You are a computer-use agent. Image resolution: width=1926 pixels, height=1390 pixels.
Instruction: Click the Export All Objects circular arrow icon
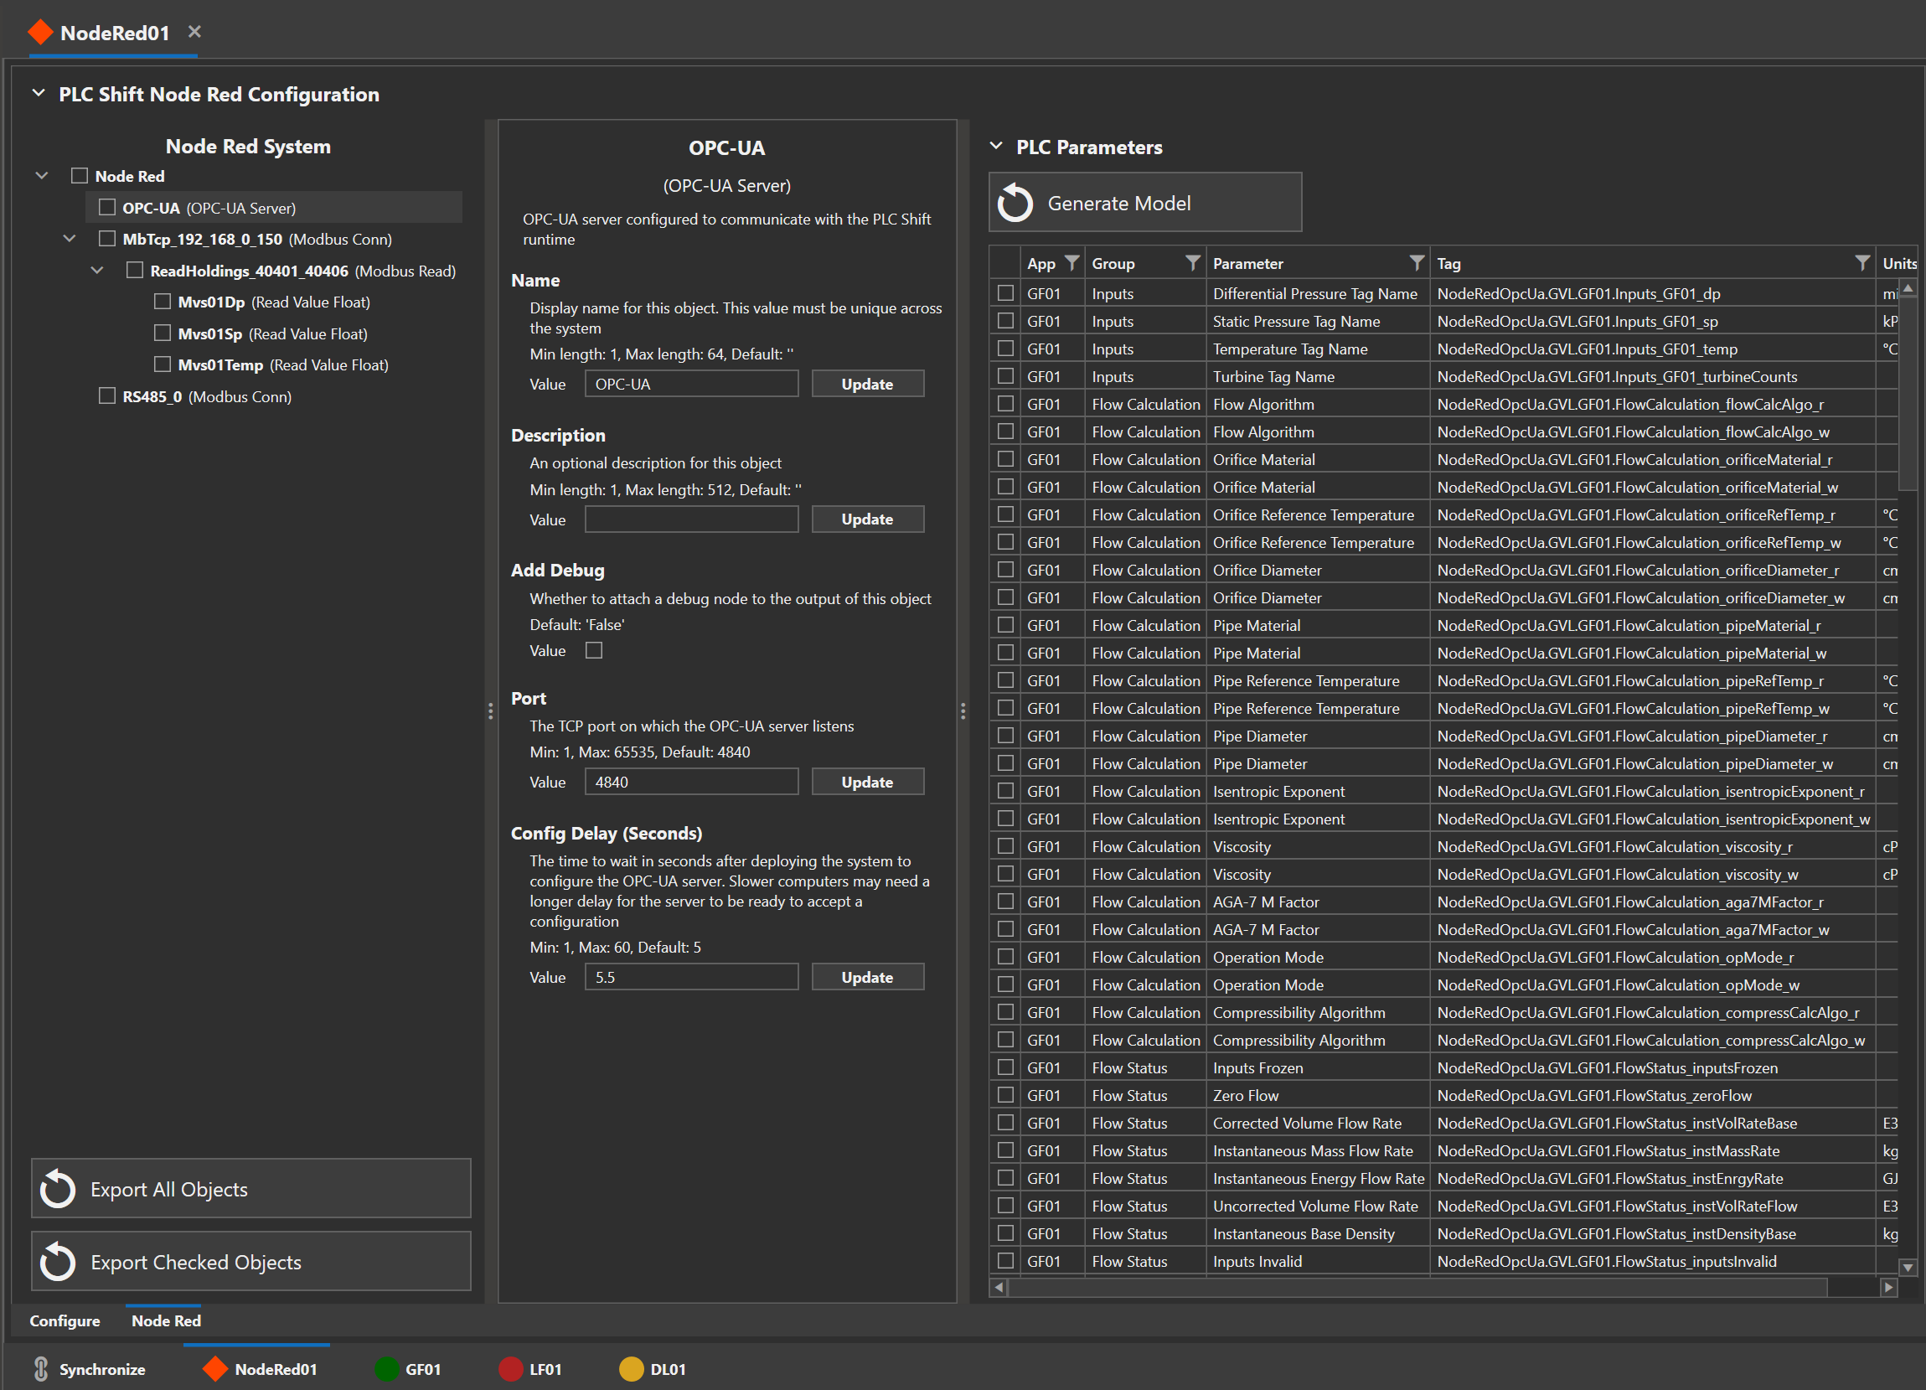tap(59, 1189)
